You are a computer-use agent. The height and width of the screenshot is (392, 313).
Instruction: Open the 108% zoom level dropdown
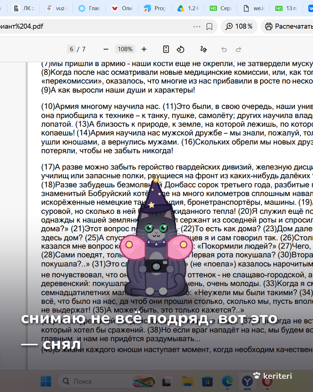click(125, 49)
